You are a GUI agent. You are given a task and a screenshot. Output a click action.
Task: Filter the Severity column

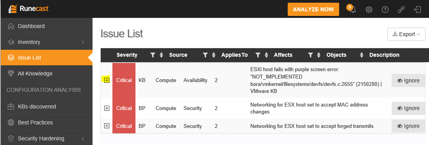[x=153, y=55]
